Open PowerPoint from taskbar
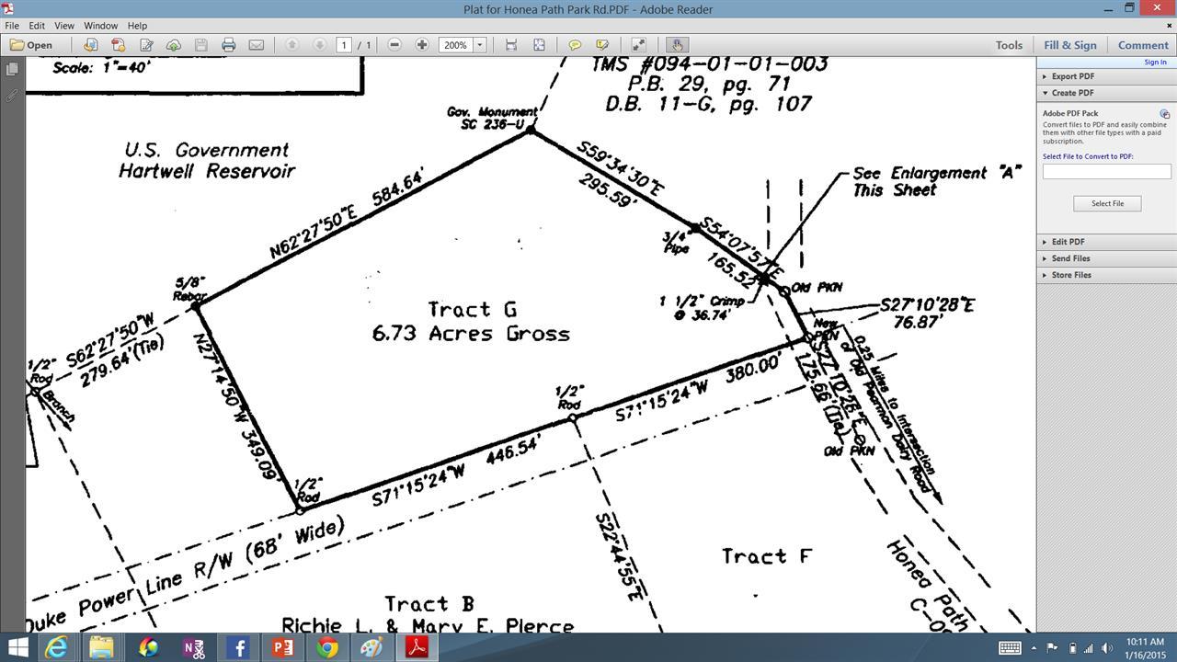The image size is (1177, 662). pyautogui.click(x=282, y=647)
